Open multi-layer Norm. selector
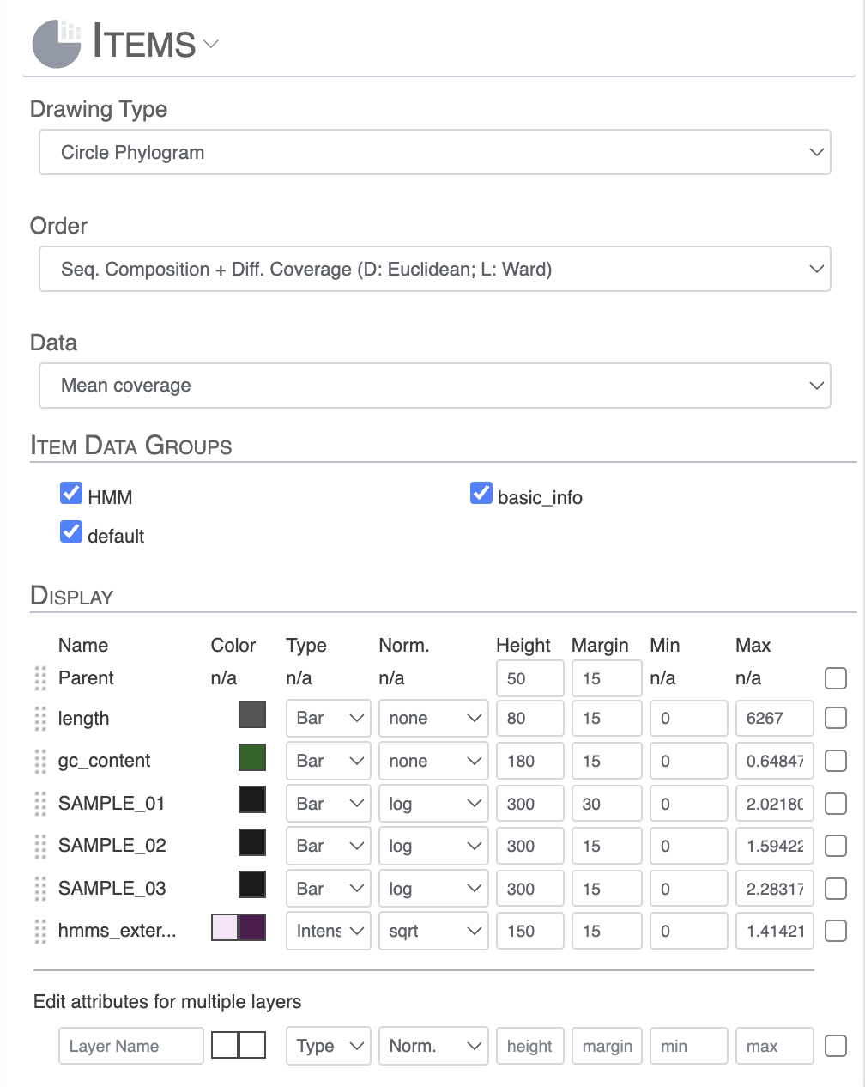The height and width of the screenshot is (1087, 865). pyautogui.click(x=432, y=1046)
